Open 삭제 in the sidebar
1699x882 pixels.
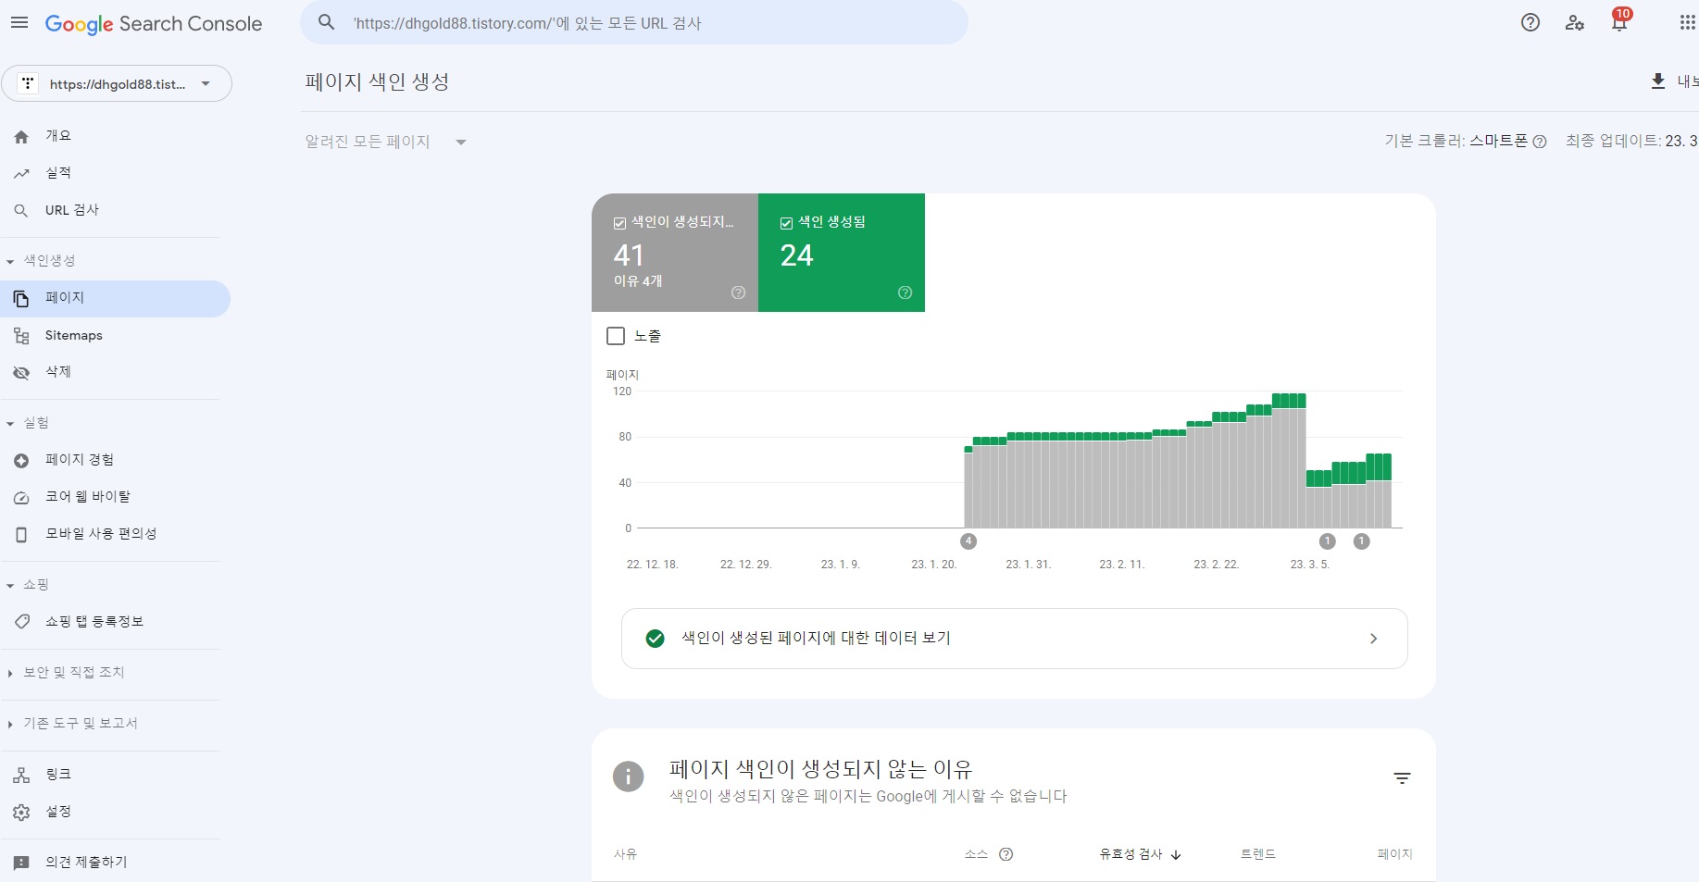57,372
